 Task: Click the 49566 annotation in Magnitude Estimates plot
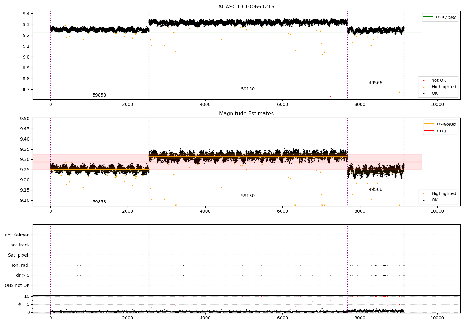[x=375, y=190]
